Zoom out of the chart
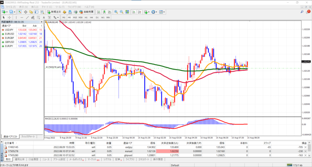Image resolution: width=312 pixels, height=167 pixels. point(122,12)
